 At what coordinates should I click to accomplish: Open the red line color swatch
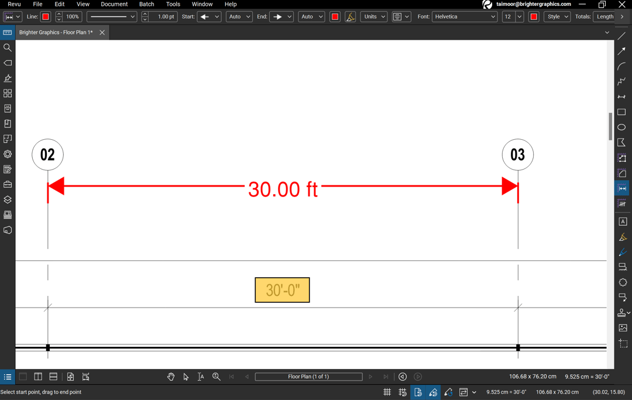(x=44, y=16)
